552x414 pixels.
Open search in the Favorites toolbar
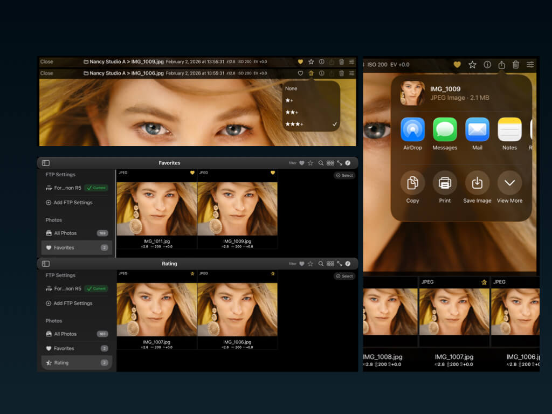321,163
